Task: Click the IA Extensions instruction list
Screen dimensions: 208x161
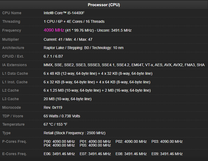Action: coord(124,65)
